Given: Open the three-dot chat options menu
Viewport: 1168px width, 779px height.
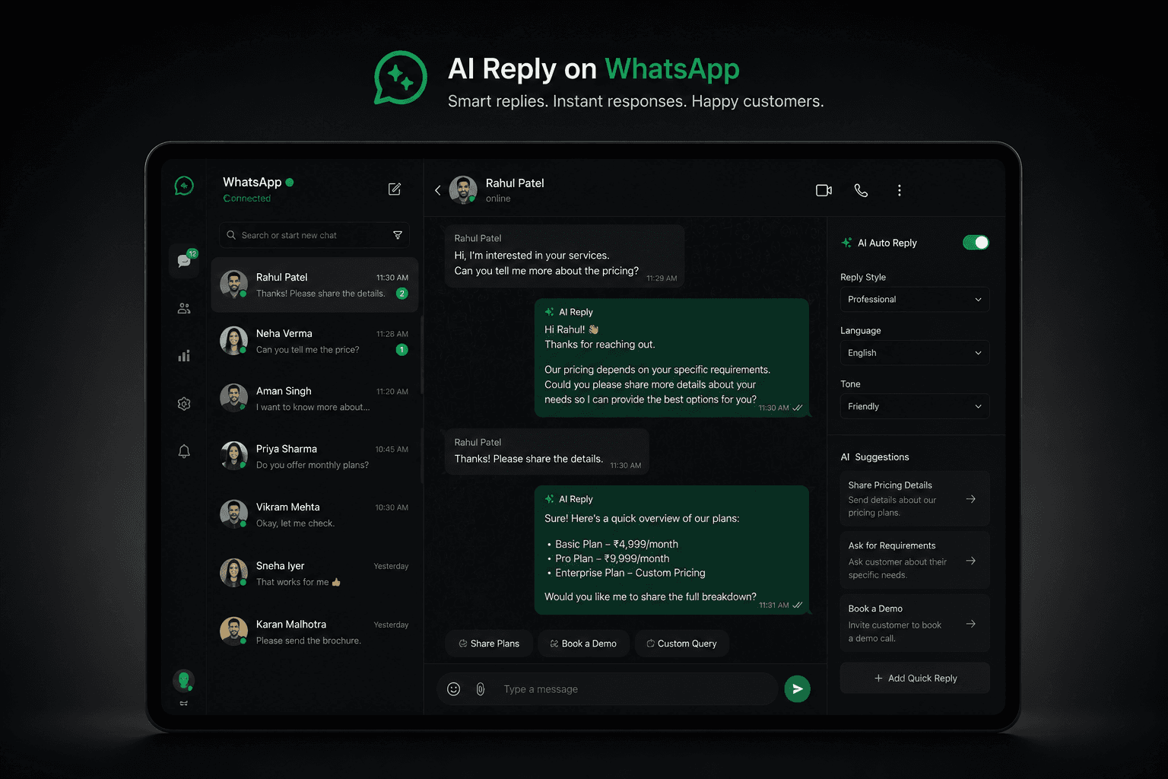Looking at the screenshot, I should tap(900, 190).
